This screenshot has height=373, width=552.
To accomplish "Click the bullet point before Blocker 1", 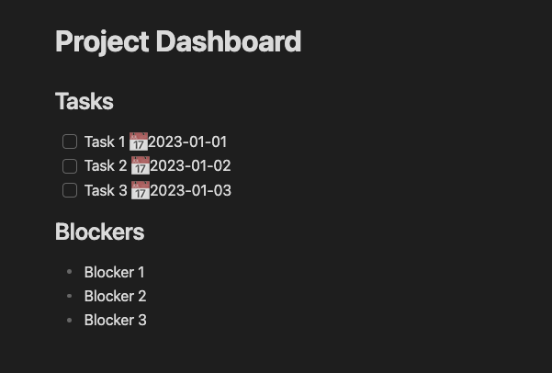I will click(x=70, y=272).
